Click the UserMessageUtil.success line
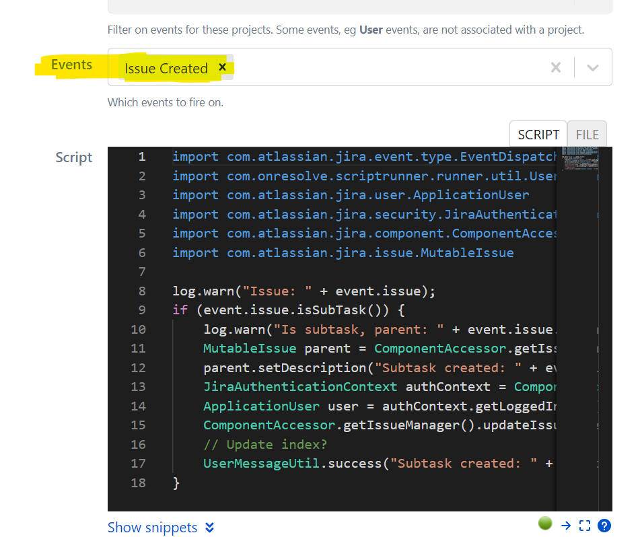Screen dimensions: 640x537 point(378,464)
